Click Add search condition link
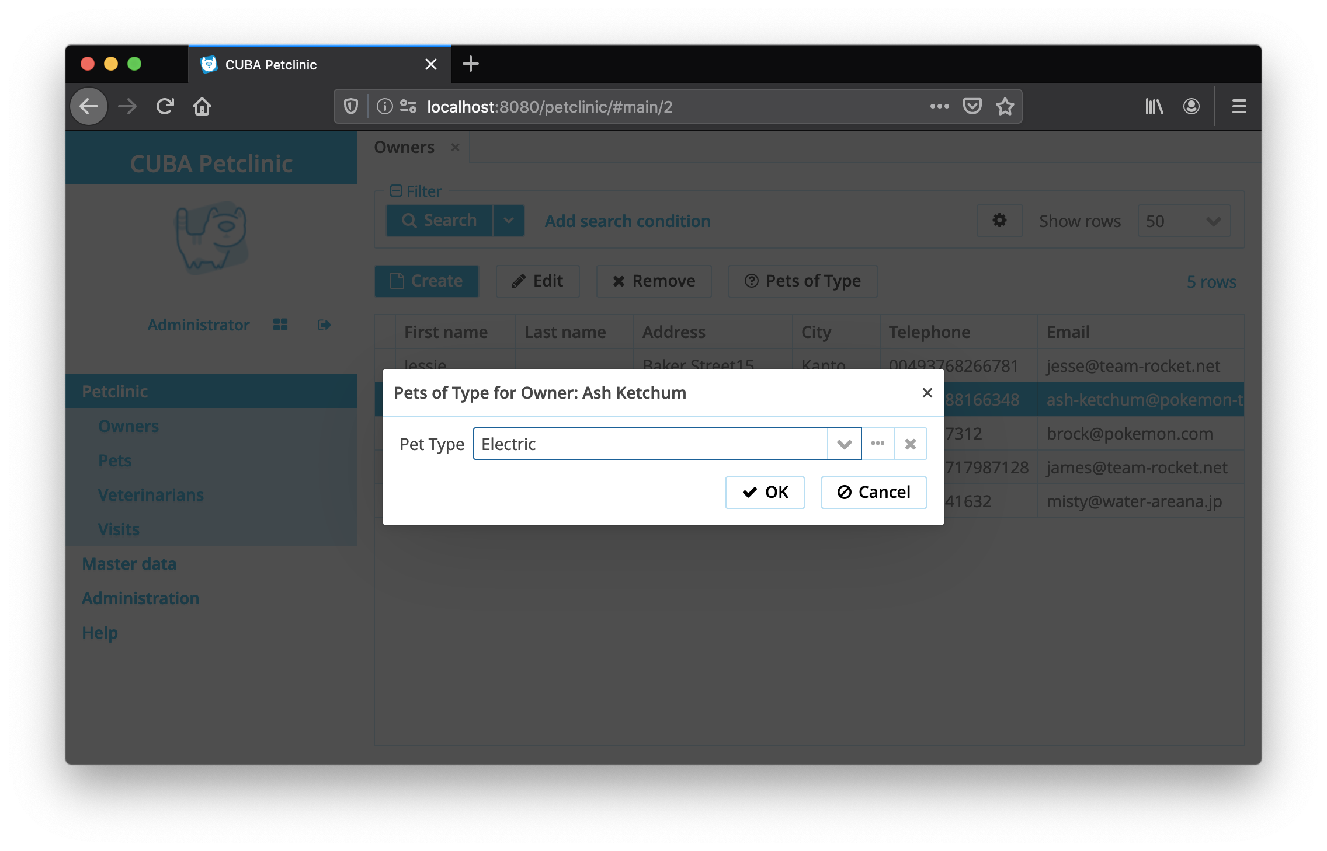This screenshot has height=851, width=1327. (x=627, y=221)
